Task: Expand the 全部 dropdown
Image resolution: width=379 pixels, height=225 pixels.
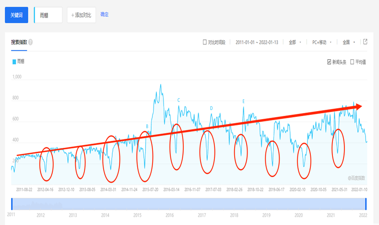Action: pyautogui.click(x=295, y=42)
